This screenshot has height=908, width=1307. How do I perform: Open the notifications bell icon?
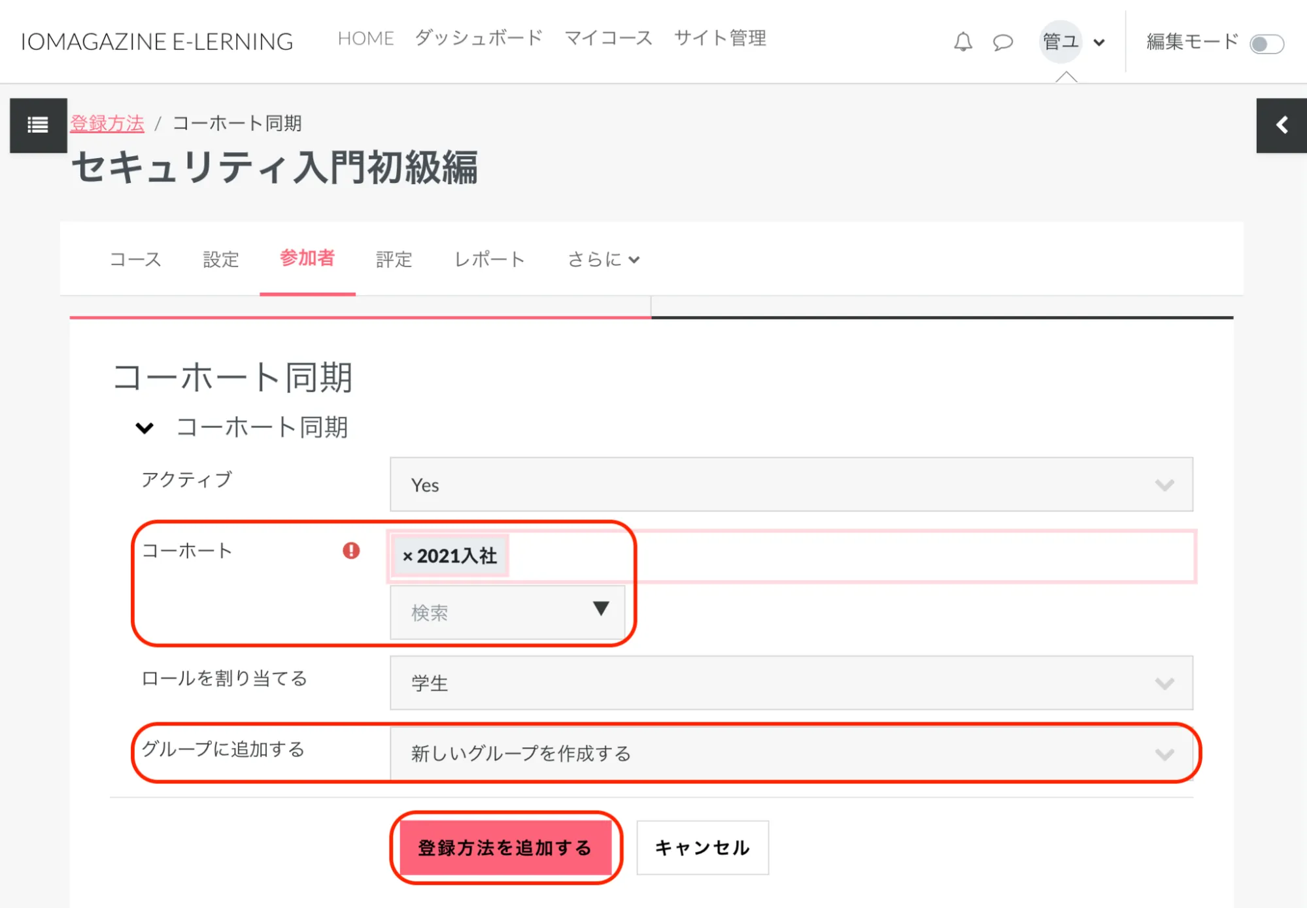click(x=962, y=42)
